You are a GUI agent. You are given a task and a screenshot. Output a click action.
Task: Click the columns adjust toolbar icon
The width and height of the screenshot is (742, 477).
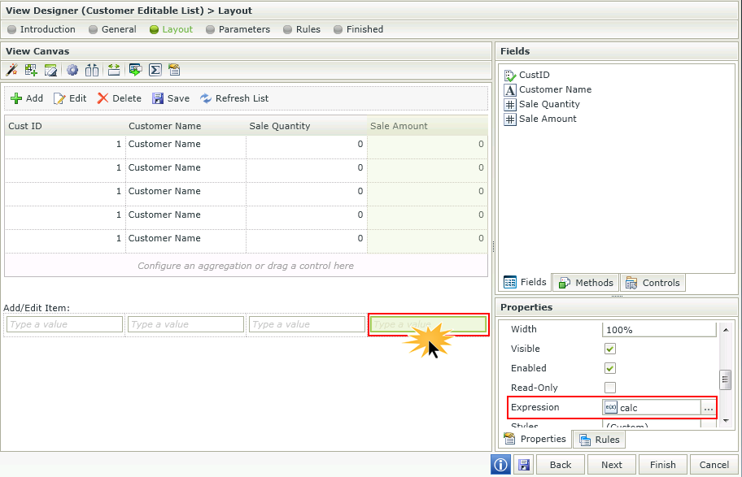(92, 70)
